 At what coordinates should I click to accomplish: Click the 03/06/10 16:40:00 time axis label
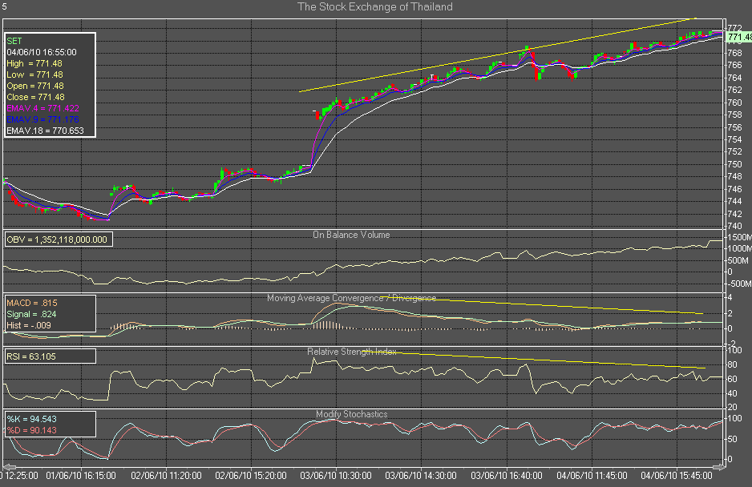[507, 476]
